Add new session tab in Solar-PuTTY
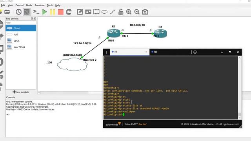Viewport: 251px width, 141px height. 195,52
